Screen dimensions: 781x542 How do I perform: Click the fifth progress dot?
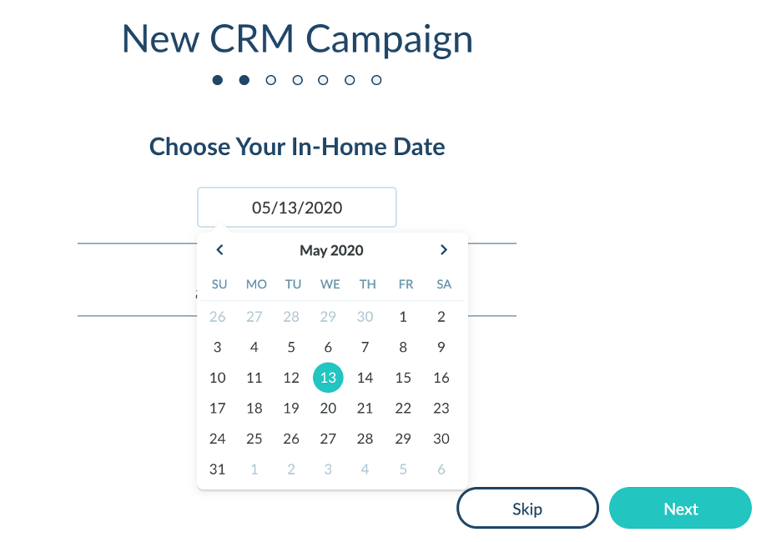[x=323, y=80]
